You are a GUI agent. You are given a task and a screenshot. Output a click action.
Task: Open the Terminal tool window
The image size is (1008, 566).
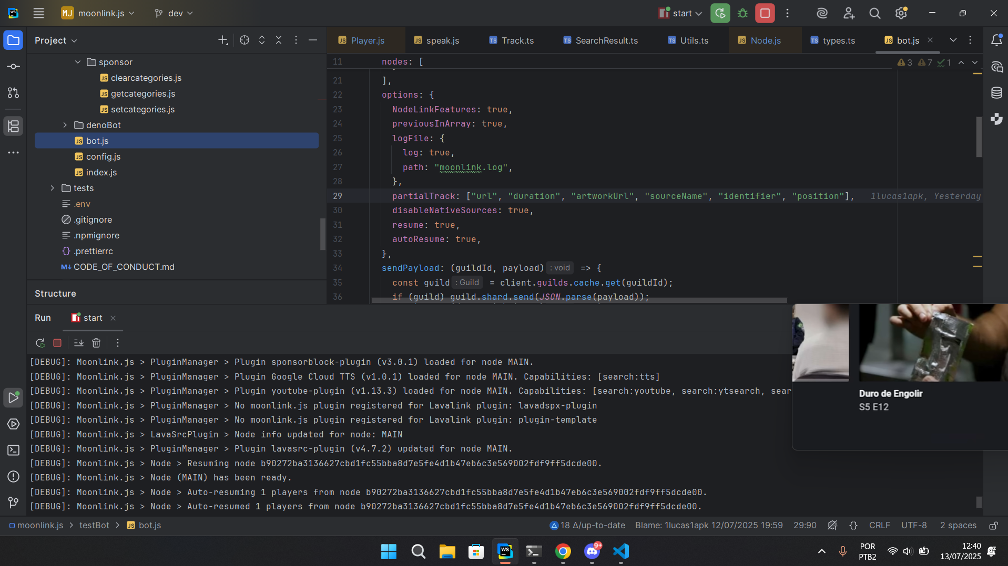pos(14,450)
